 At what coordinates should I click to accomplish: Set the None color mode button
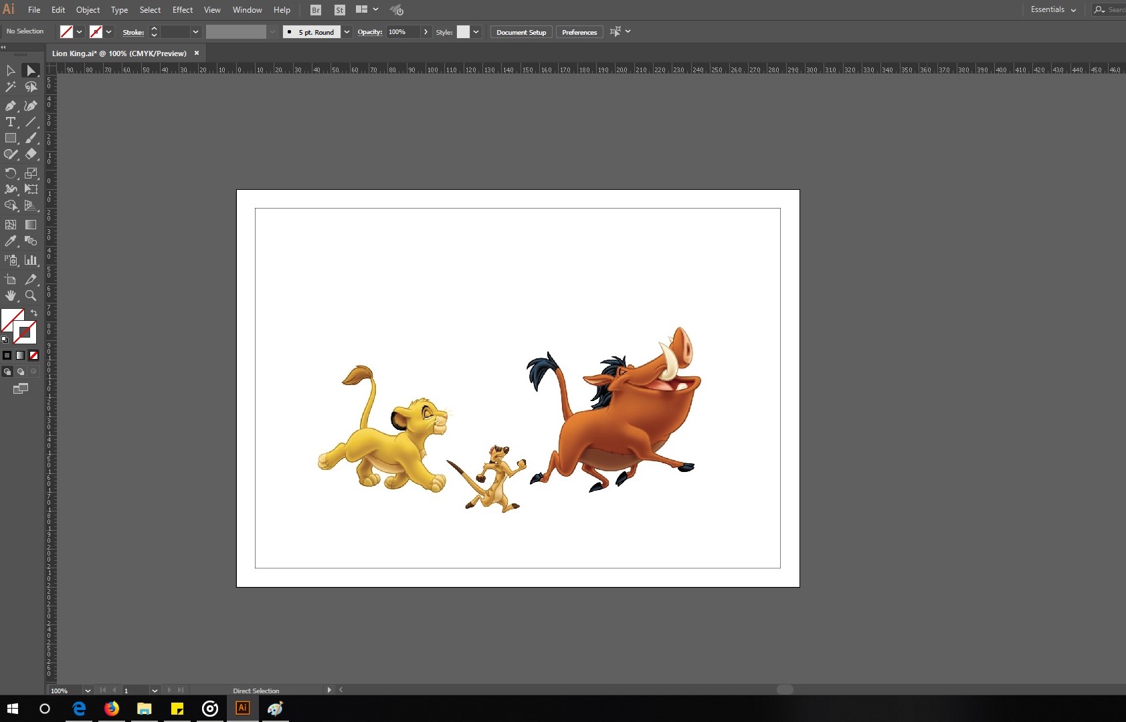[33, 356]
